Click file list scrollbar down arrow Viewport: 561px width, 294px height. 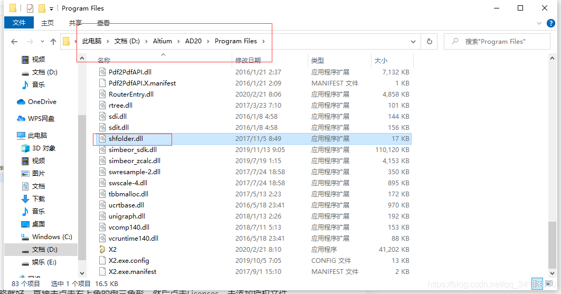click(552, 273)
